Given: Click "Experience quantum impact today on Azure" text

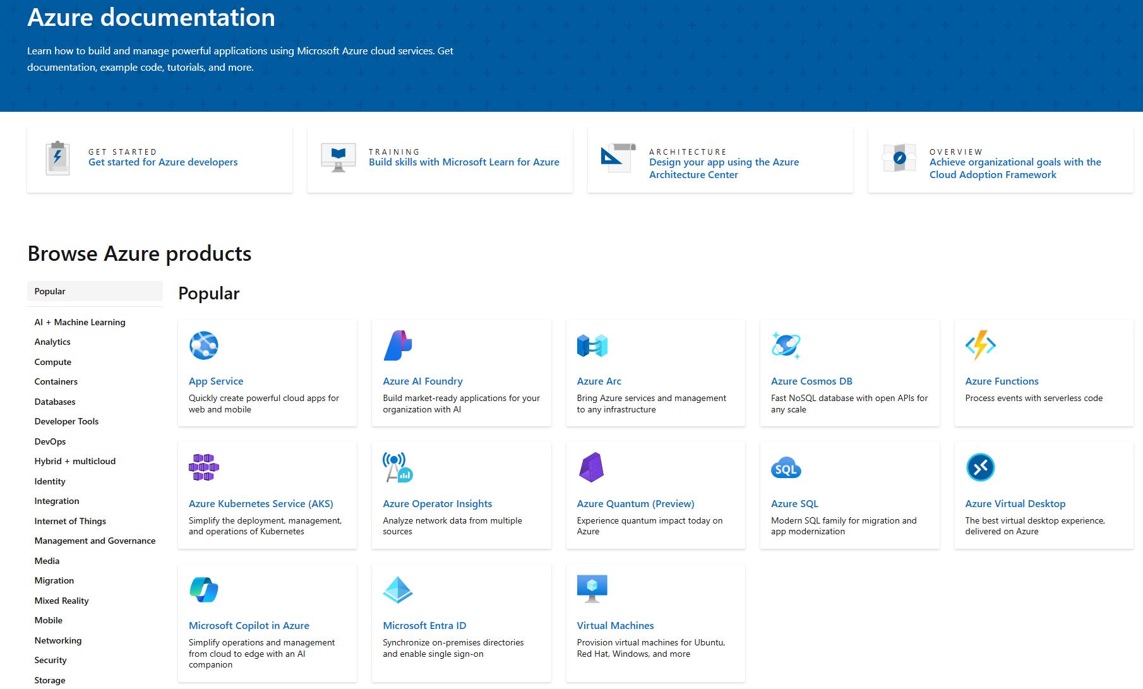Looking at the screenshot, I should pos(649,526).
